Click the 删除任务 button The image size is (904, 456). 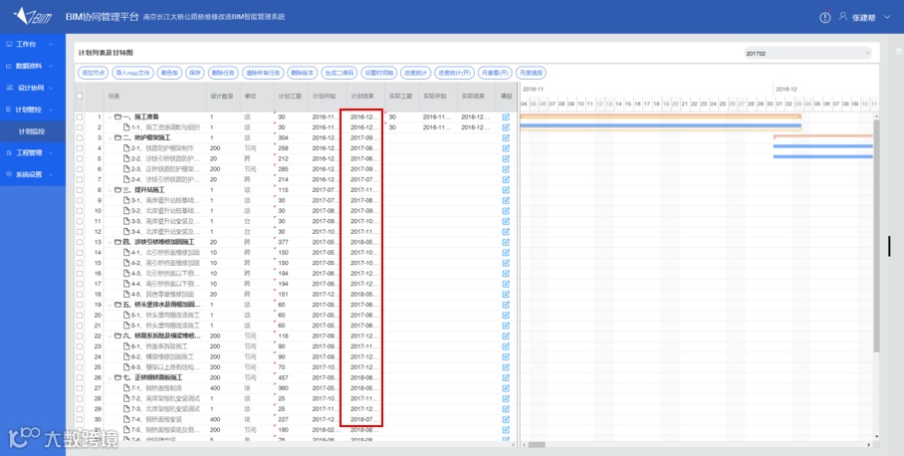pyautogui.click(x=223, y=74)
